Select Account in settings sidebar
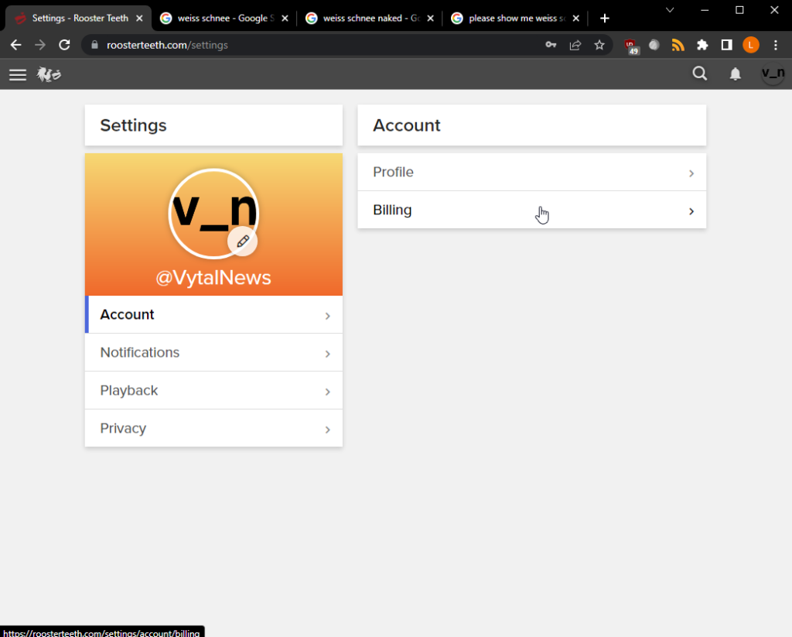This screenshot has width=792, height=637. [x=213, y=314]
